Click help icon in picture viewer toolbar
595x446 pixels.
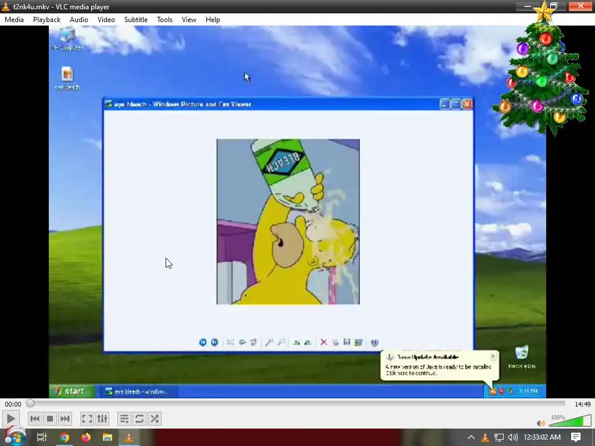coord(374,343)
